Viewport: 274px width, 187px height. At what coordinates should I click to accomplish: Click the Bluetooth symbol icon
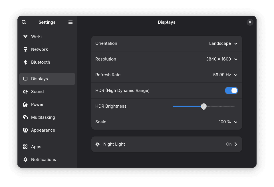pos(25,62)
